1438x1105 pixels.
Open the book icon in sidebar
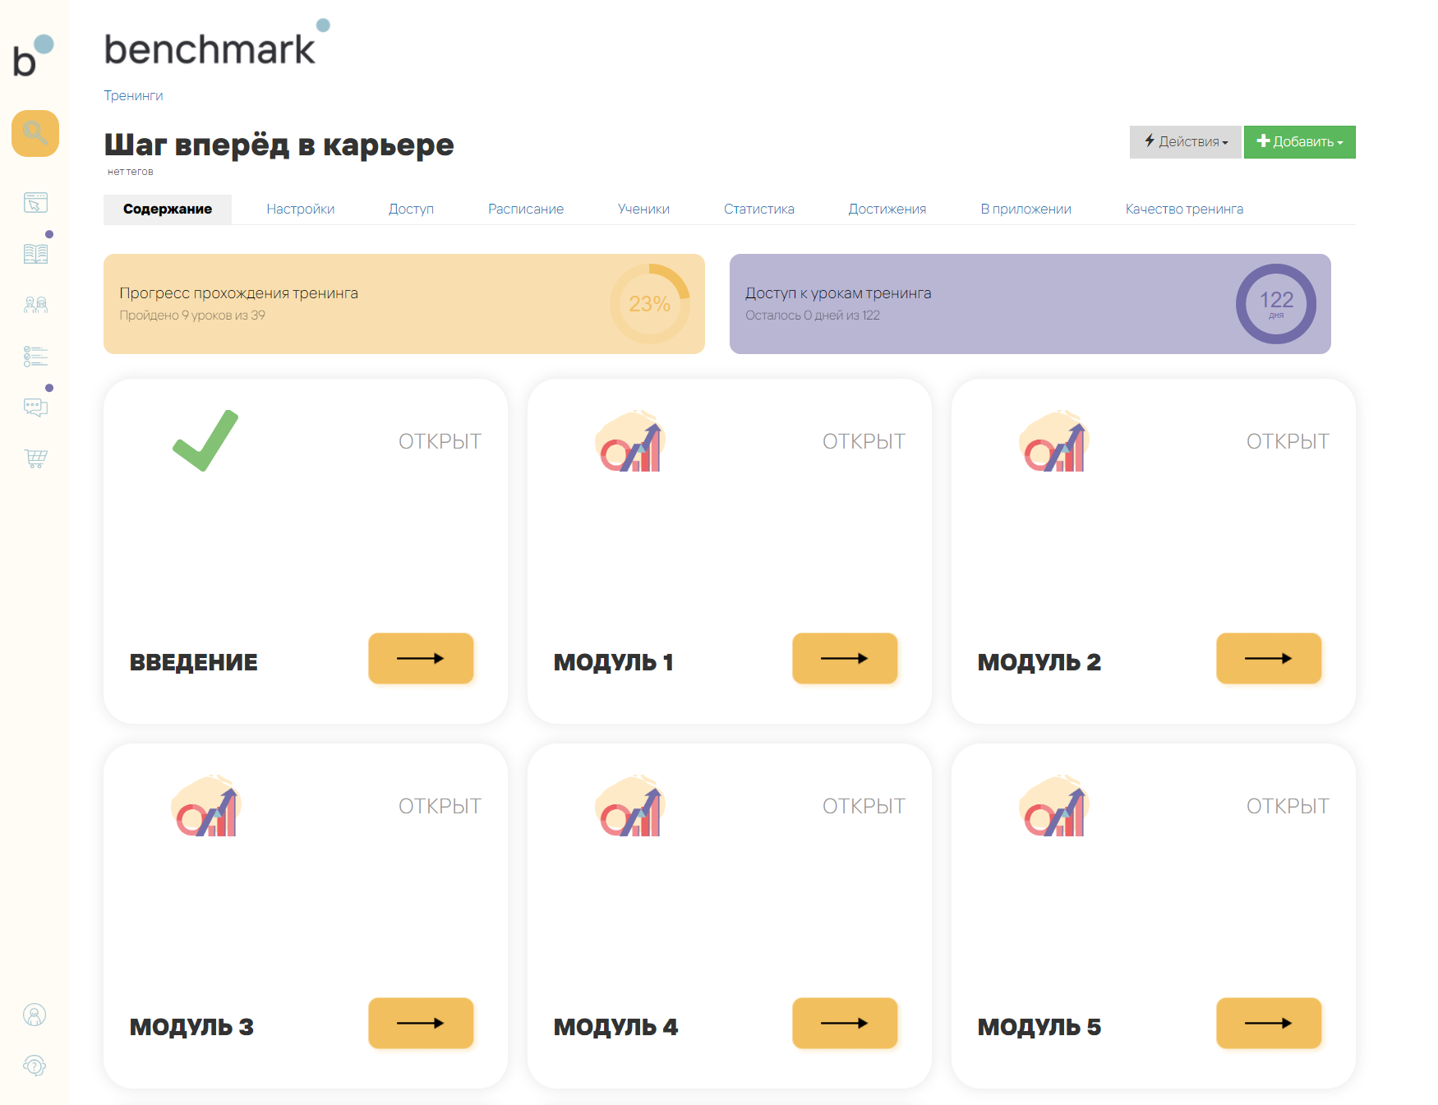point(35,254)
